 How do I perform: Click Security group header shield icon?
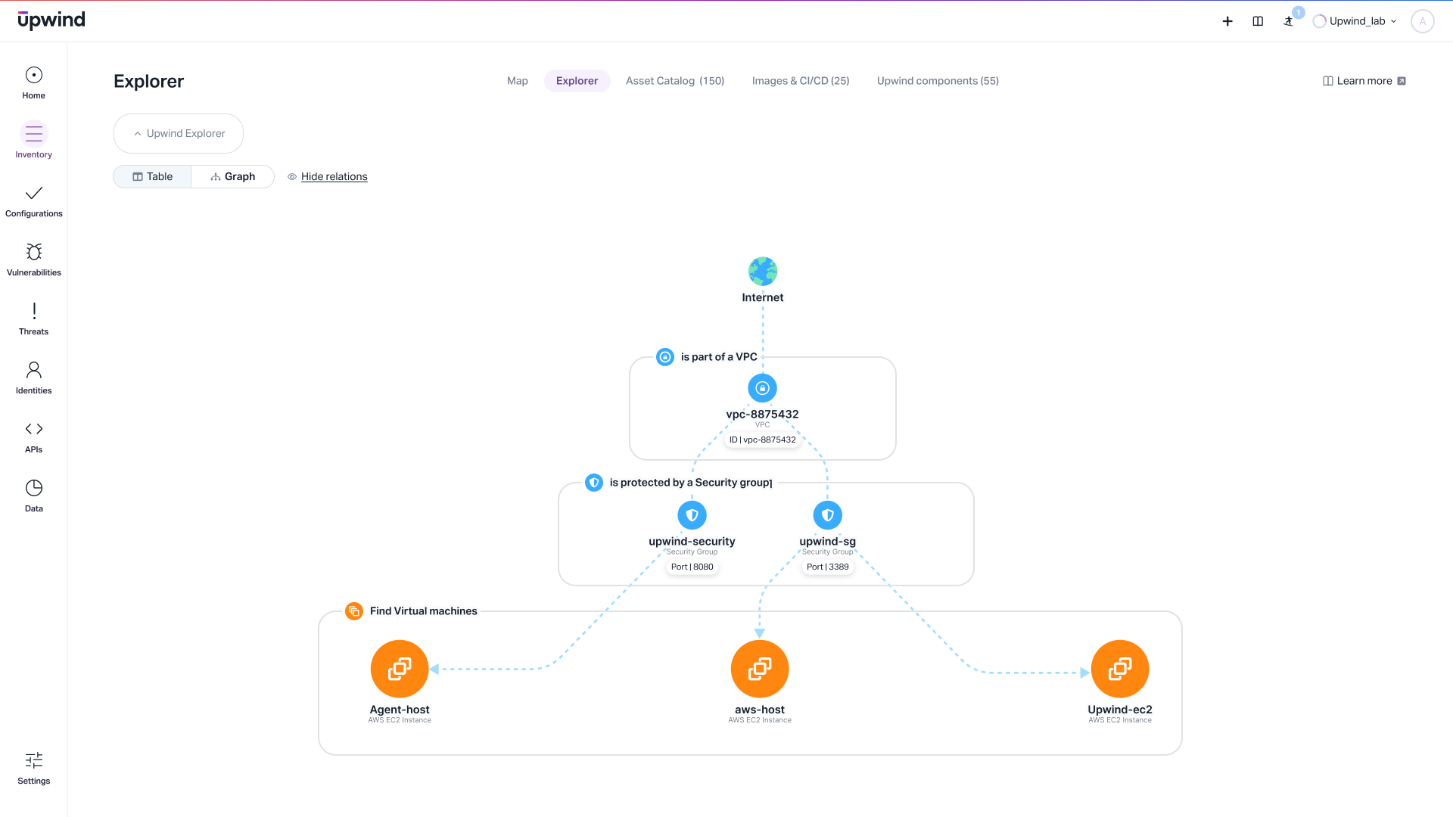pos(594,483)
